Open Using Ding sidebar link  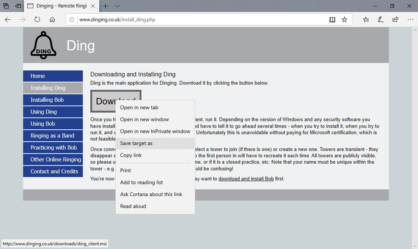tap(53, 112)
